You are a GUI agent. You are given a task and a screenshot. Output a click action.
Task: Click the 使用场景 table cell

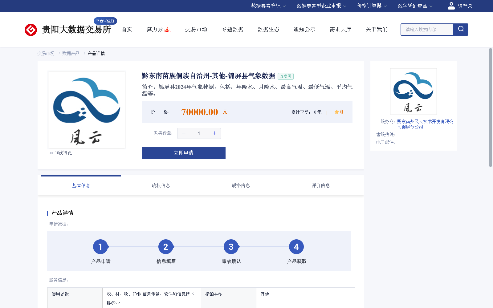[75, 298]
